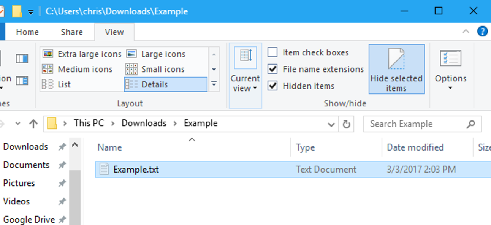
Task: Enable Item check boxes
Action: pyautogui.click(x=272, y=52)
